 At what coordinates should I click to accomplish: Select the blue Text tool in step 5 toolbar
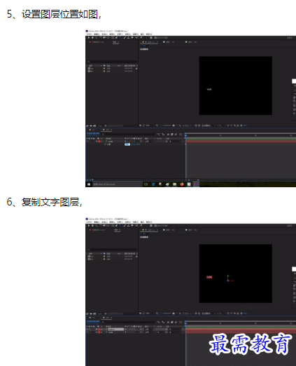[120, 37]
